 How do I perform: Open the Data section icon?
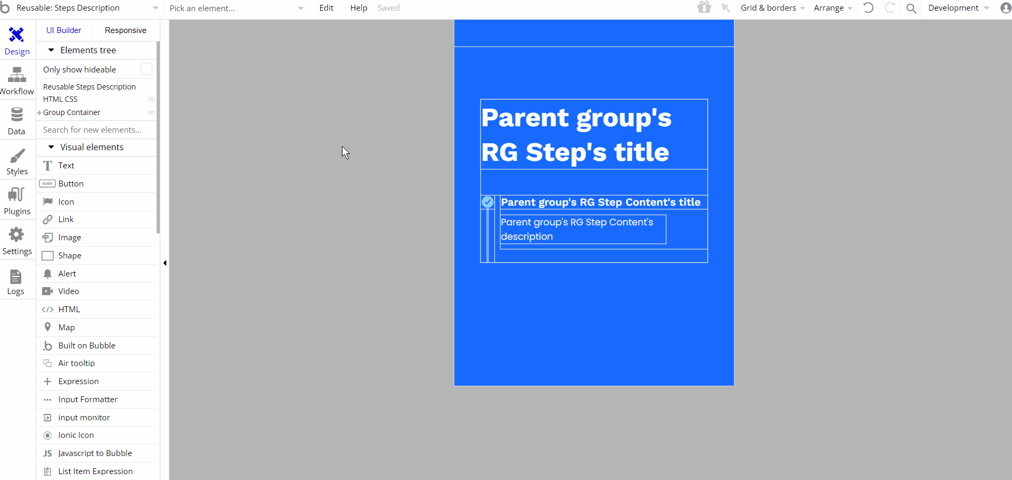coord(17,115)
